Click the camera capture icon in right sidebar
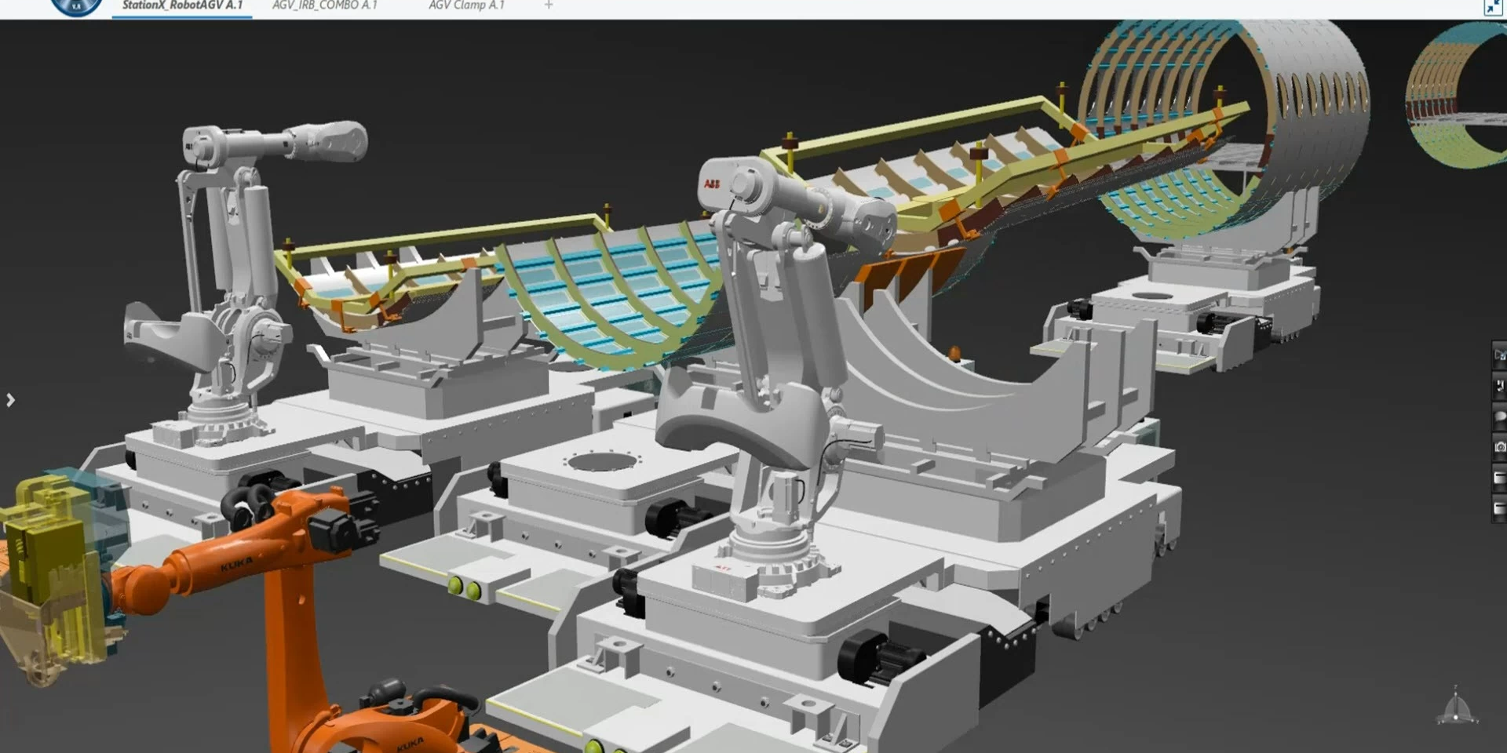The height and width of the screenshot is (753, 1507). pyautogui.click(x=1499, y=447)
